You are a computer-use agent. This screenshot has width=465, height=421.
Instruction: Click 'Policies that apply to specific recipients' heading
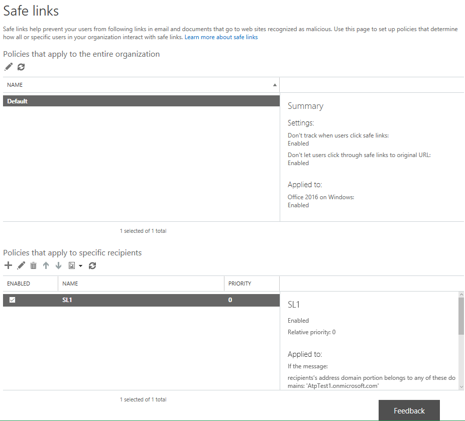pyautogui.click(x=72, y=253)
